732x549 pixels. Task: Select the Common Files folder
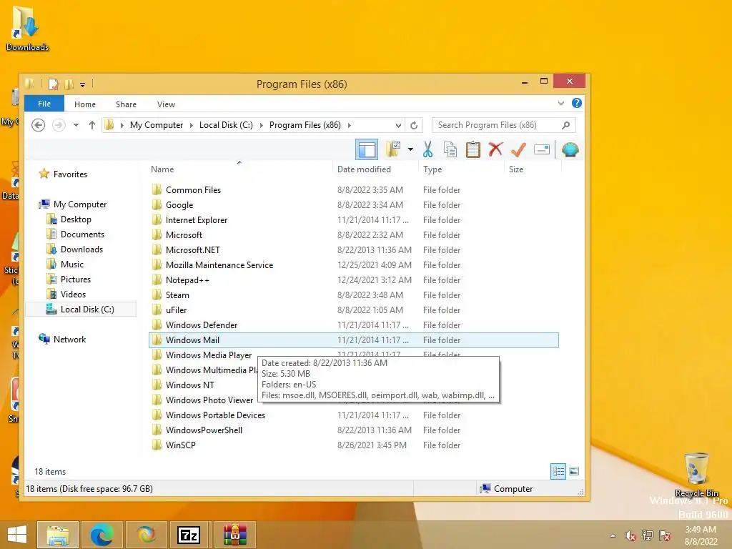(x=353, y=189)
